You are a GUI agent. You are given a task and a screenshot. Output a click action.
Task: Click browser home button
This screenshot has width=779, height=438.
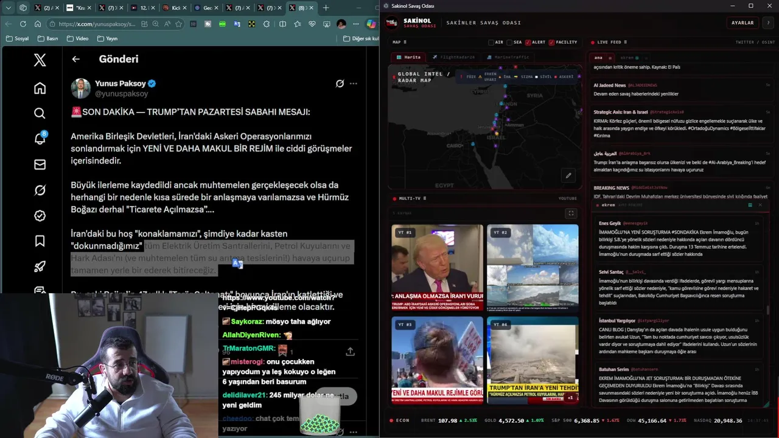tap(37, 24)
